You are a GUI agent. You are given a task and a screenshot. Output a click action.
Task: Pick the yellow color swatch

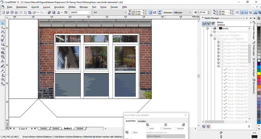pos(259,73)
